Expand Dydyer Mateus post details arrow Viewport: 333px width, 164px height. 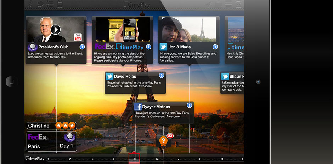pos(189,105)
